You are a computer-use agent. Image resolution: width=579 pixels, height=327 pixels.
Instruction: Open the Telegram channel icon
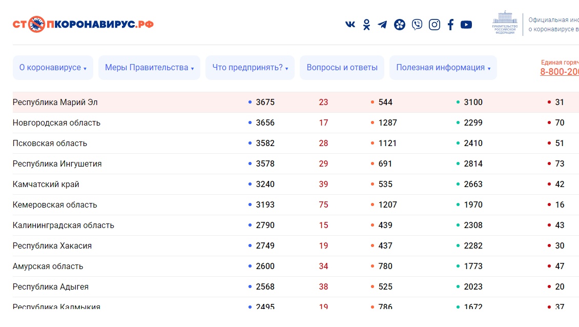pyautogui.click(x=382, y=25)
